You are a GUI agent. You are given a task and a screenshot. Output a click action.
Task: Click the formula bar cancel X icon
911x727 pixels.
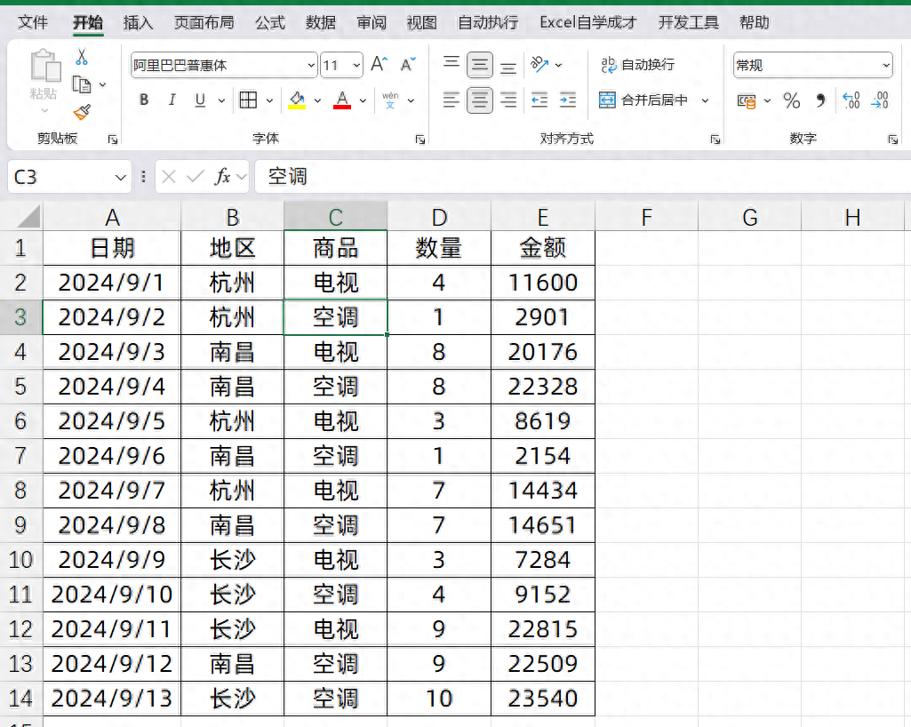click(169, 176)
